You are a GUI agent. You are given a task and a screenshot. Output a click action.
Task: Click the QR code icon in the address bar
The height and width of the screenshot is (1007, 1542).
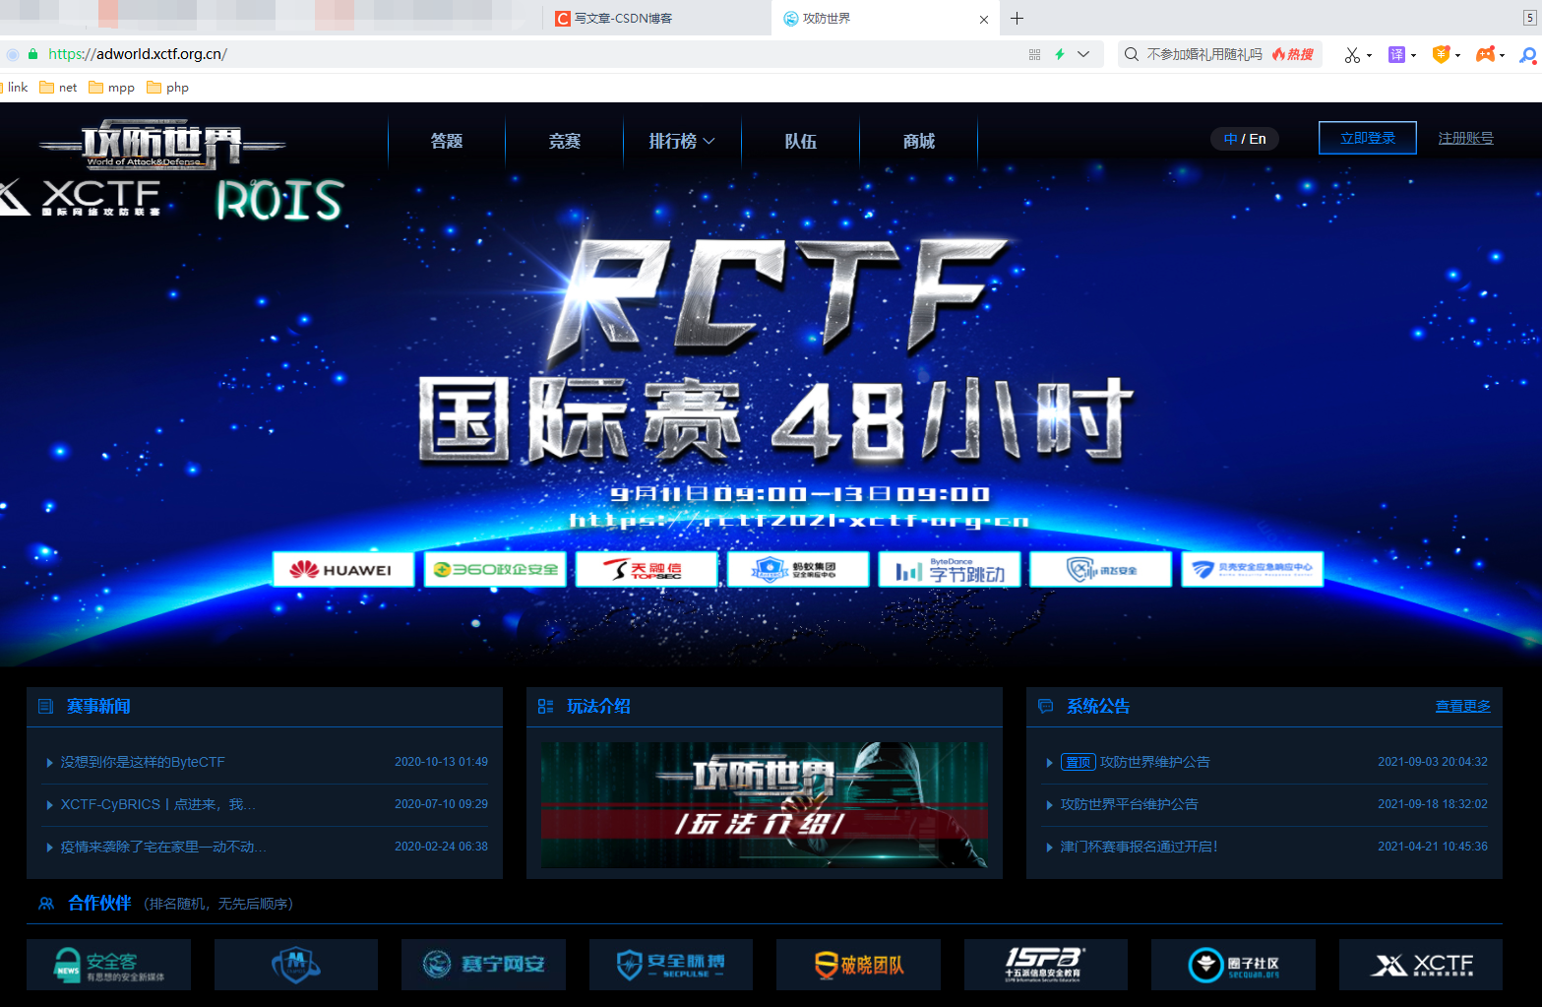1034,54
